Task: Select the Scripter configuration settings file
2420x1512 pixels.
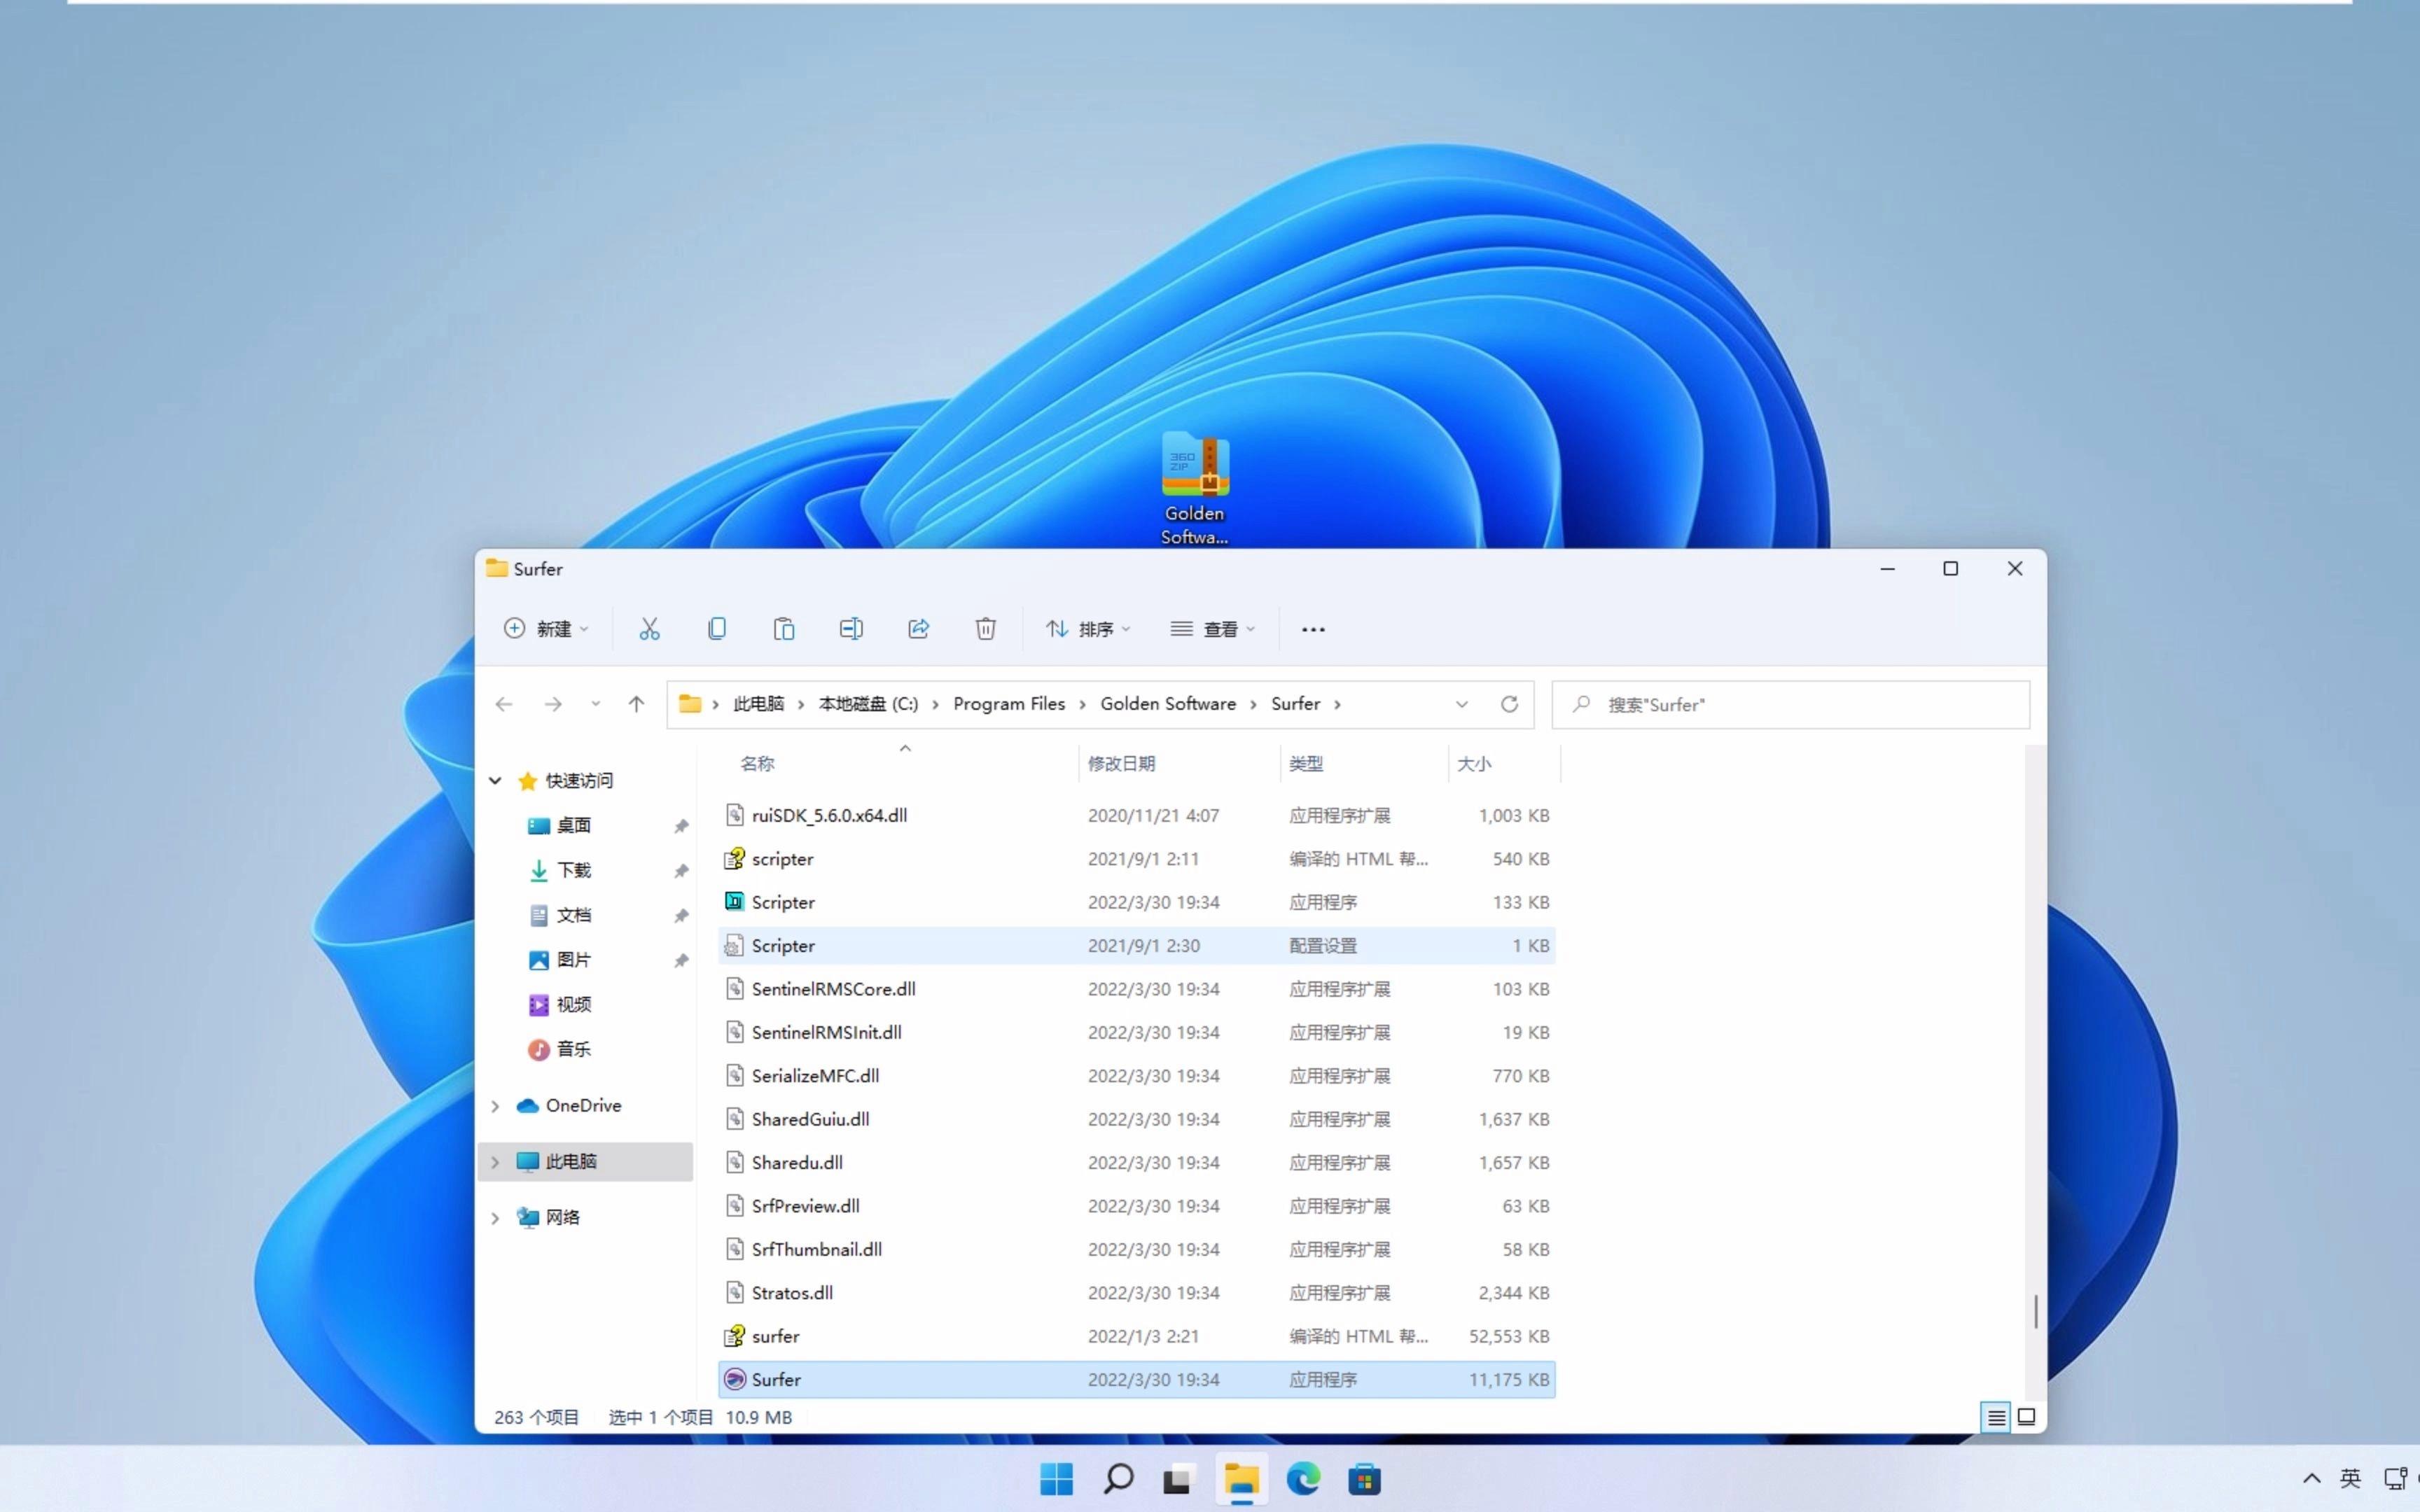Action: [x=1137, y=945]
